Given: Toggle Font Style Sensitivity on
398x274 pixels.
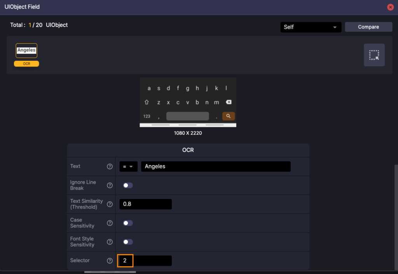Looking at the screenshot, I should (x=128, y=242).
